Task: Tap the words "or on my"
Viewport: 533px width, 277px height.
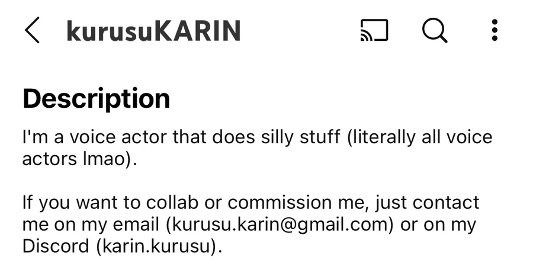Action: point(439,225)
